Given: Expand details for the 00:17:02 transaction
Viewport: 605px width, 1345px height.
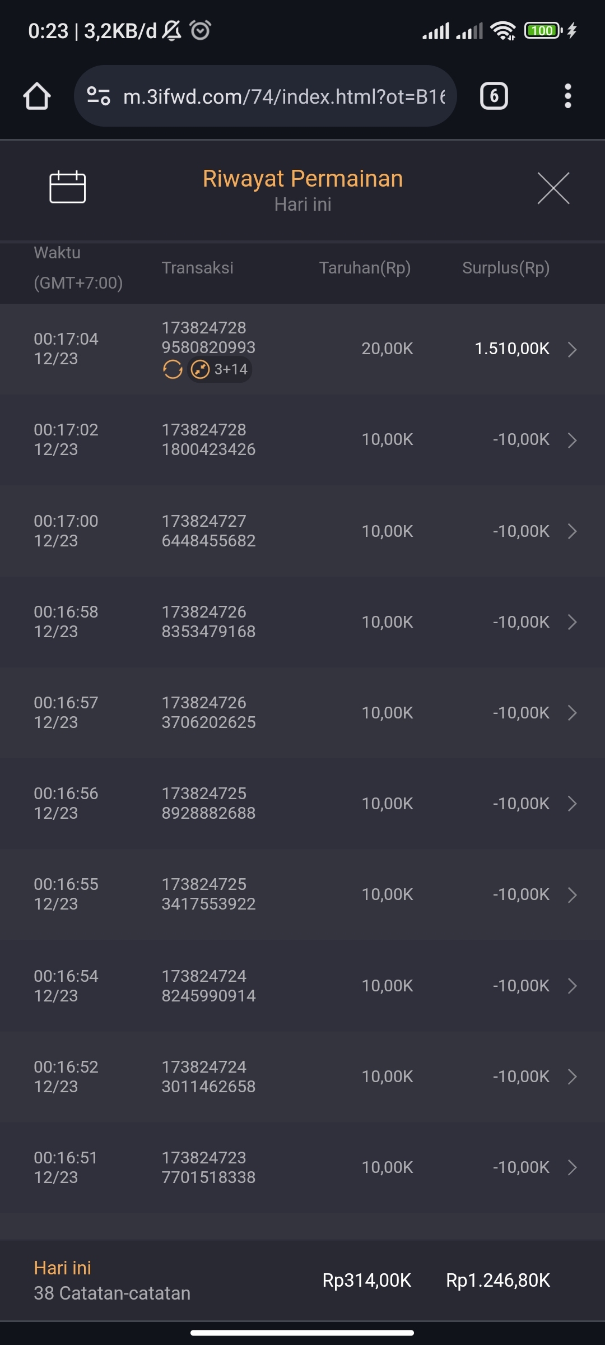Looking at the screenshot, I should click(x=572, y=440).
